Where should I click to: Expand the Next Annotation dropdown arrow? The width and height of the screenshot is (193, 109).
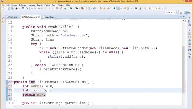[147, 8]
